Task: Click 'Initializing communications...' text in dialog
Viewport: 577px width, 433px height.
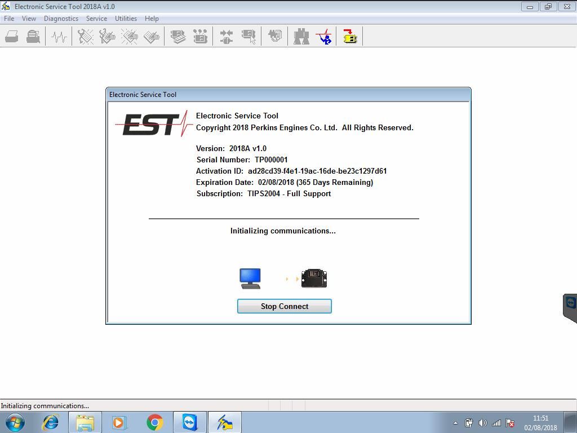Action: (x=283, y=231)
